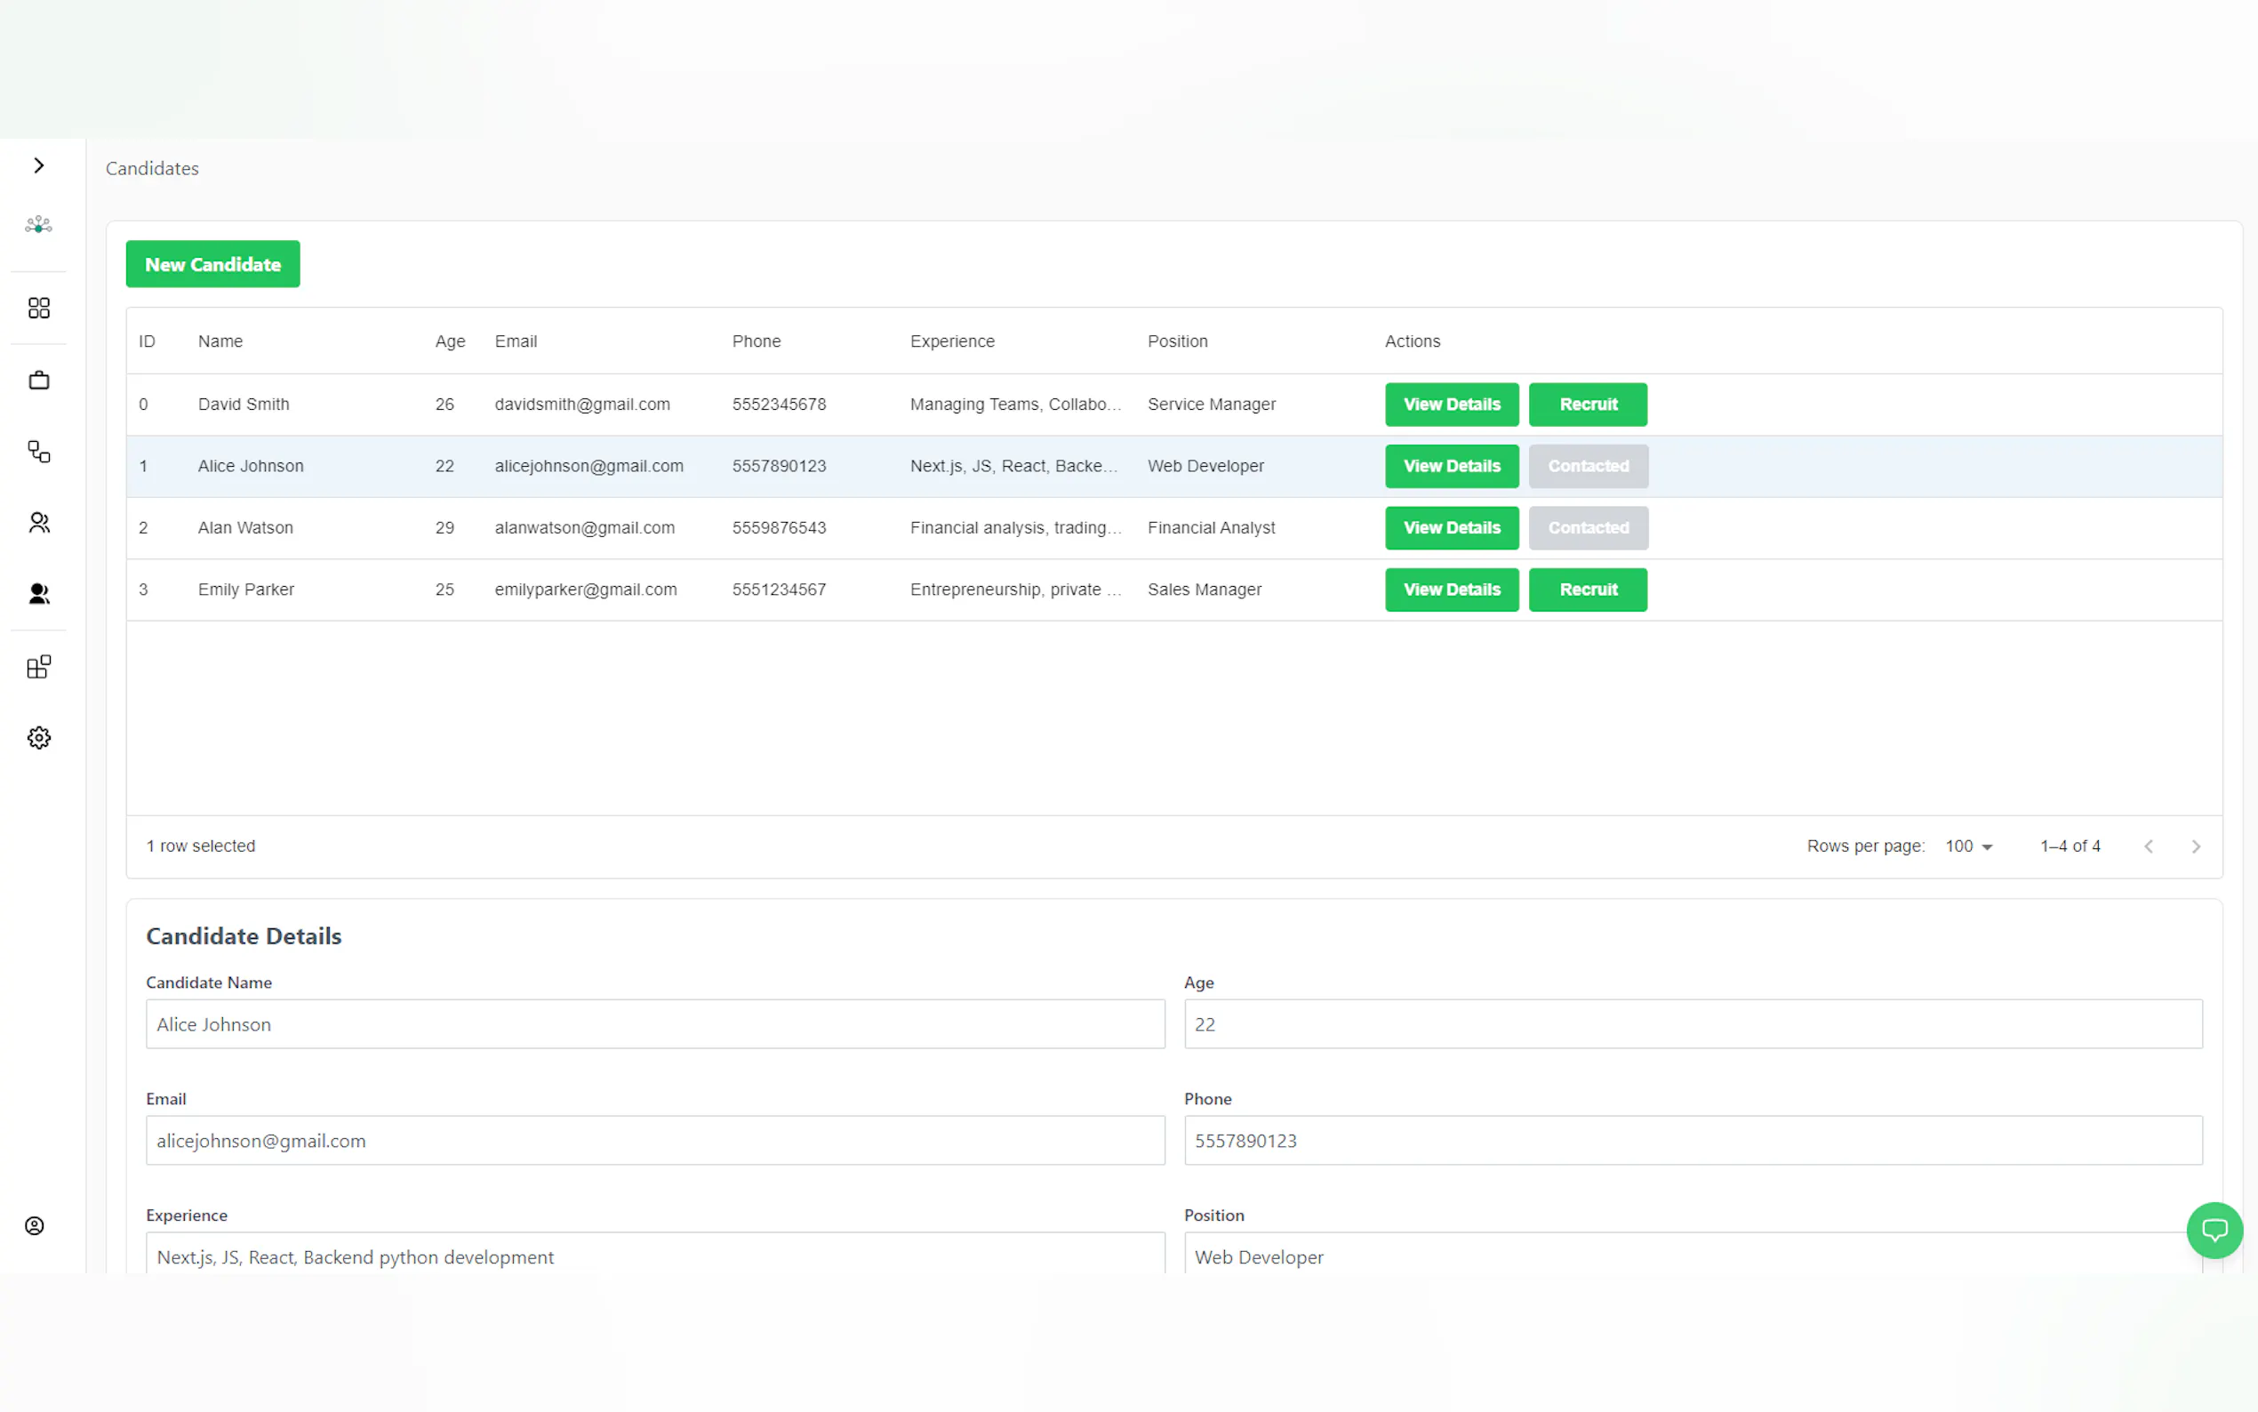Open the user account icon at sidebar bottom

(35, 1226)
